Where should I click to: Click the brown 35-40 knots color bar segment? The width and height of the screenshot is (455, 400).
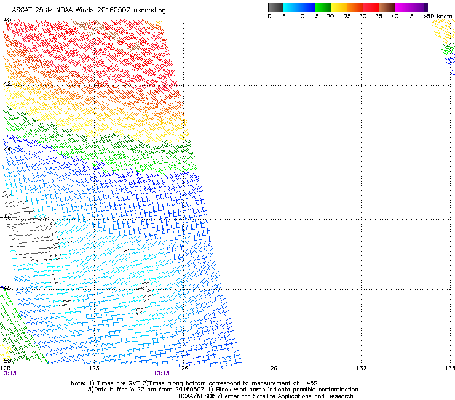(387, 7)
